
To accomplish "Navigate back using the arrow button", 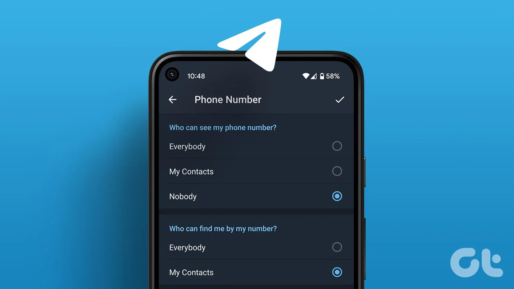I will click(173, 100).
